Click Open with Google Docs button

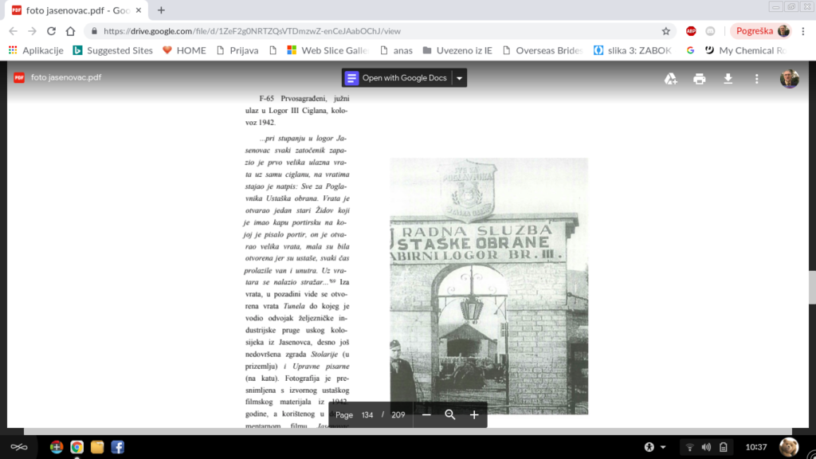click(397, 78)
